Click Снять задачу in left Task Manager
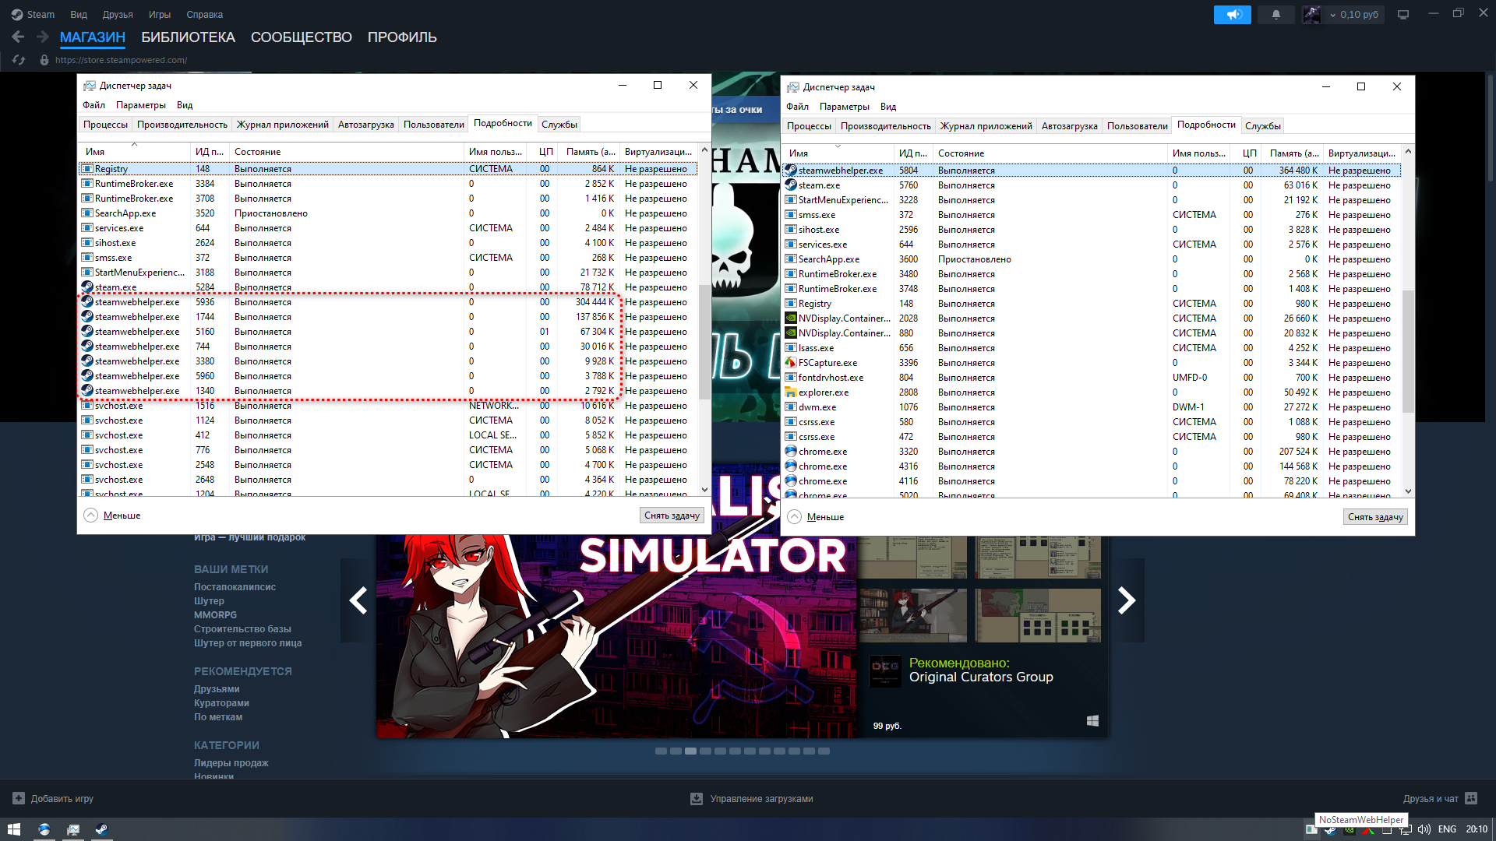The width and height of the screenshot is (1496, 841). point(672,516)
